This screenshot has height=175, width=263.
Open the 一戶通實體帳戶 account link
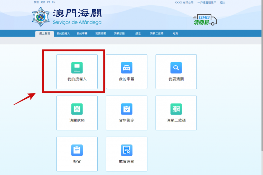tap(206, 3)
